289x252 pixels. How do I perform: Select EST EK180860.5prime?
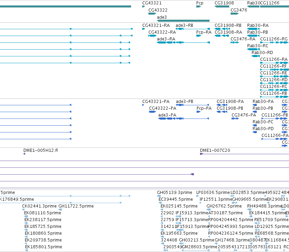tap(43, 233)
